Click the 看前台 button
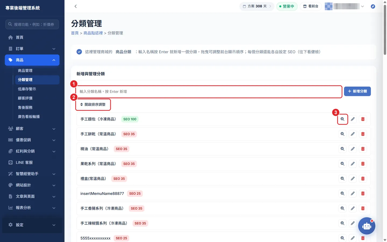This screenshot has height=242, width=387. [311, 6]
